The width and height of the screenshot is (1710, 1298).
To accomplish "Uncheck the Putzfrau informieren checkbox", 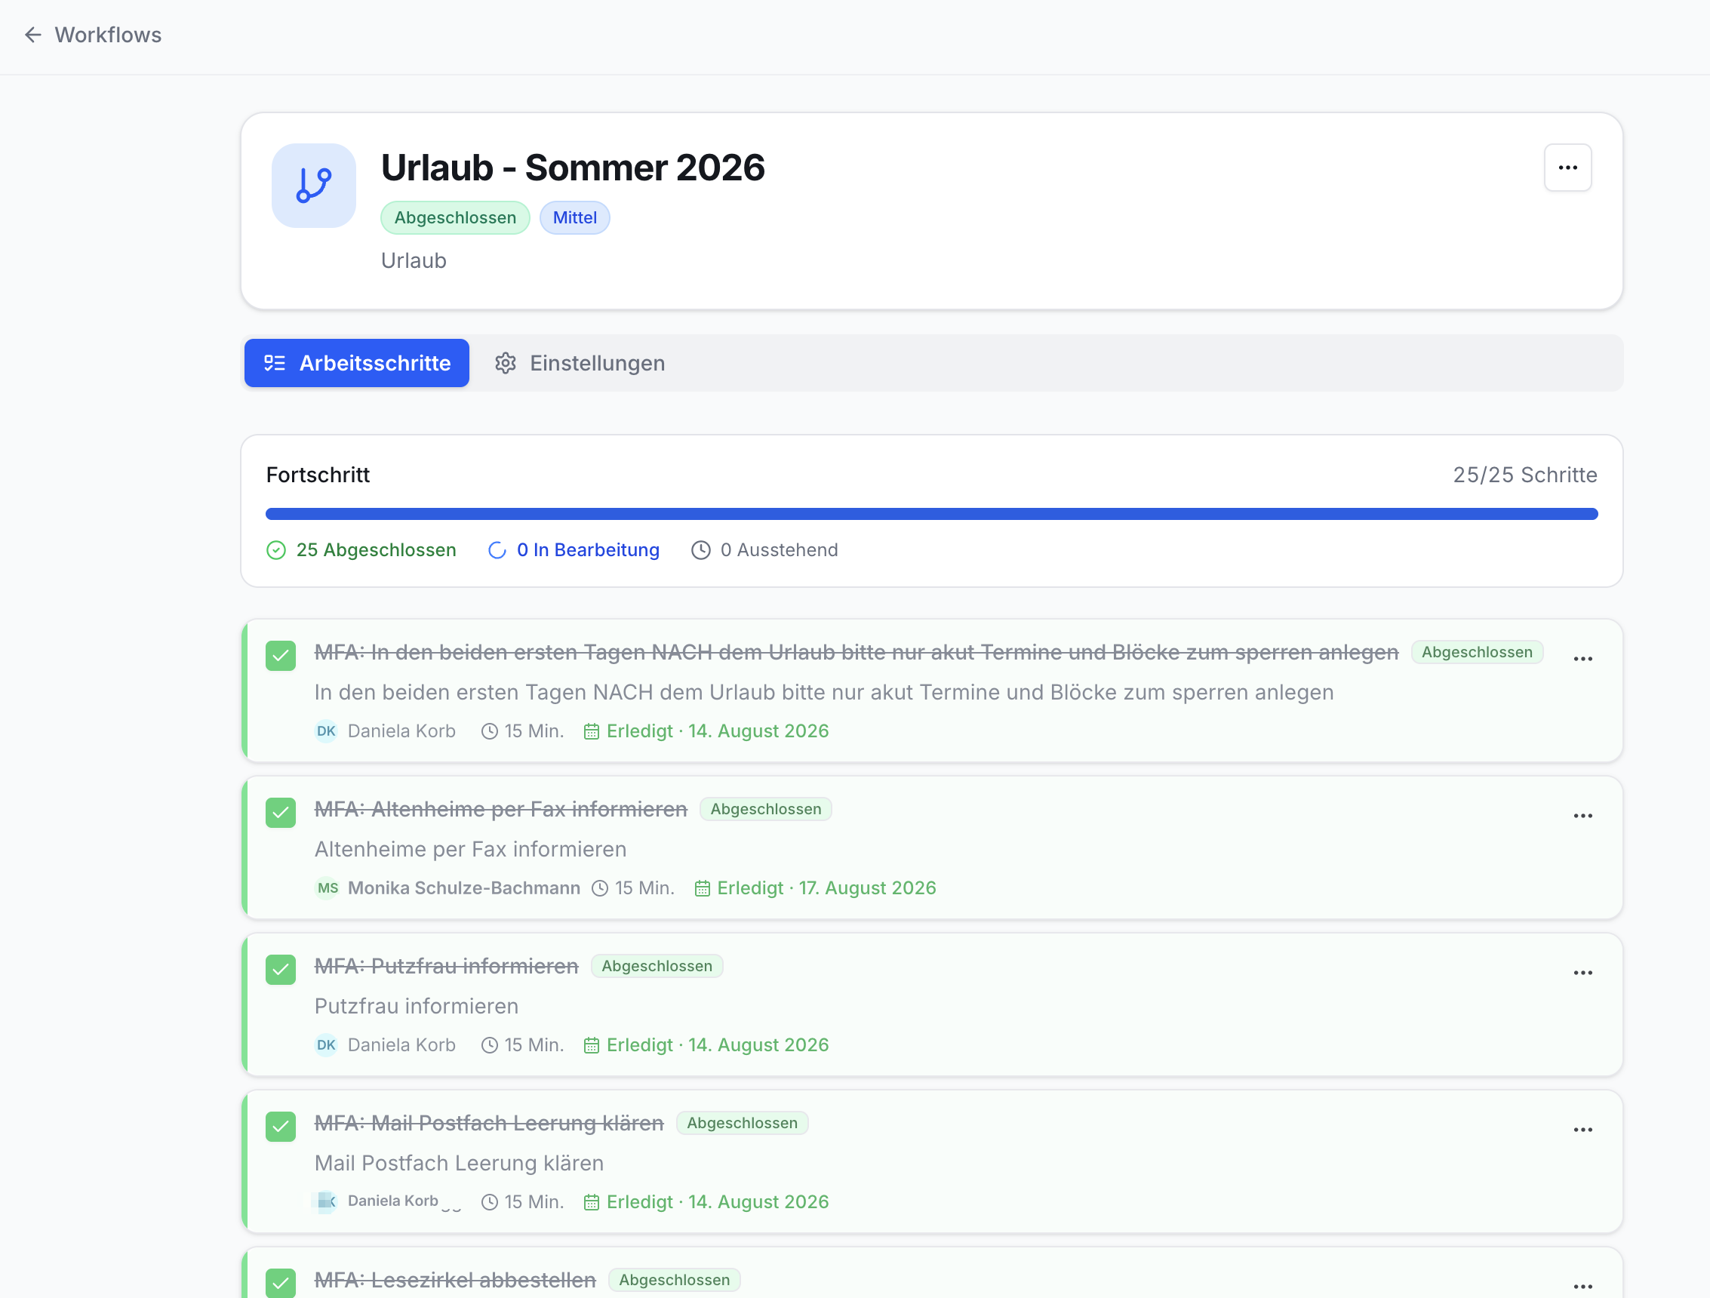I will (281, 970).
